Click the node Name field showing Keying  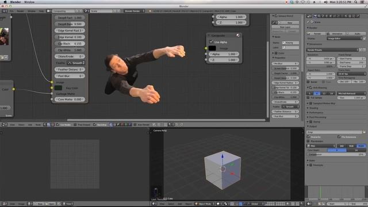coord(290,43)
